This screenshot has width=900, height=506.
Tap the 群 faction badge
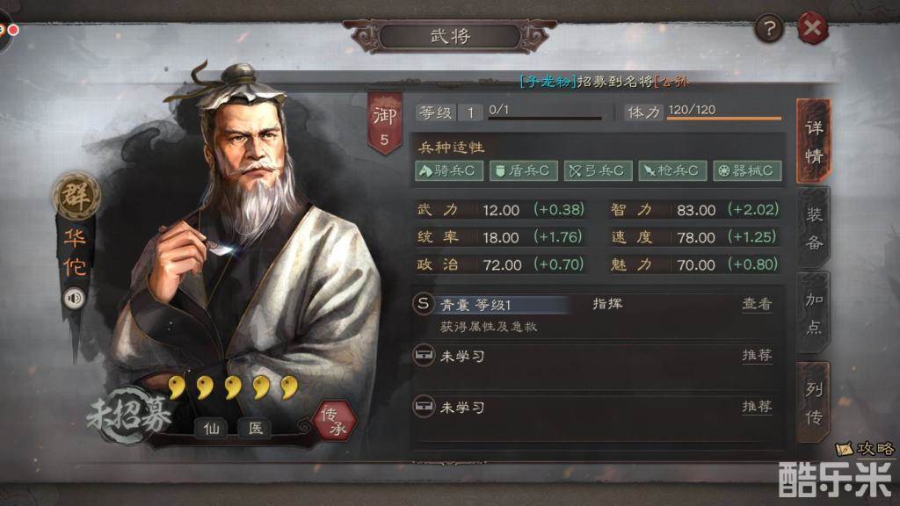coord(76,196)
